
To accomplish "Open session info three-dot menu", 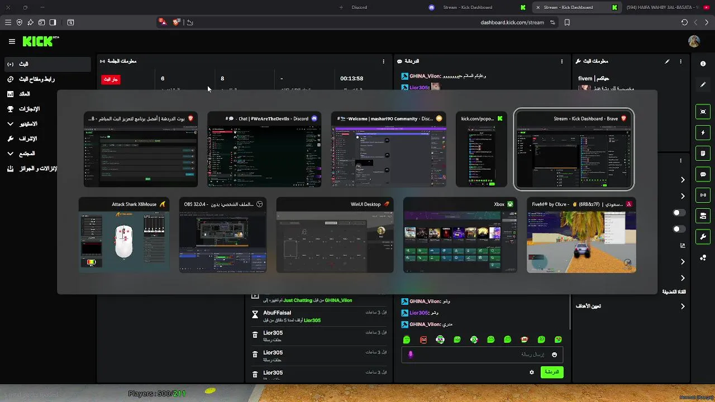I will click(383, 61).
